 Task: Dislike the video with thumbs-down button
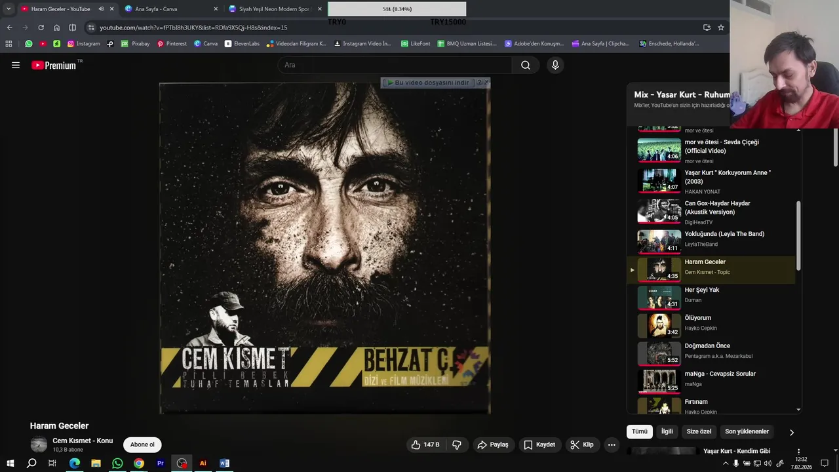(x=457, y=444)
